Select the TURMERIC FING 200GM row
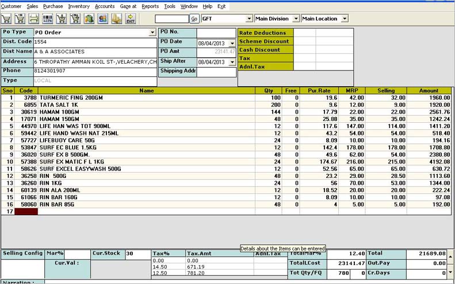 point(225,98)
